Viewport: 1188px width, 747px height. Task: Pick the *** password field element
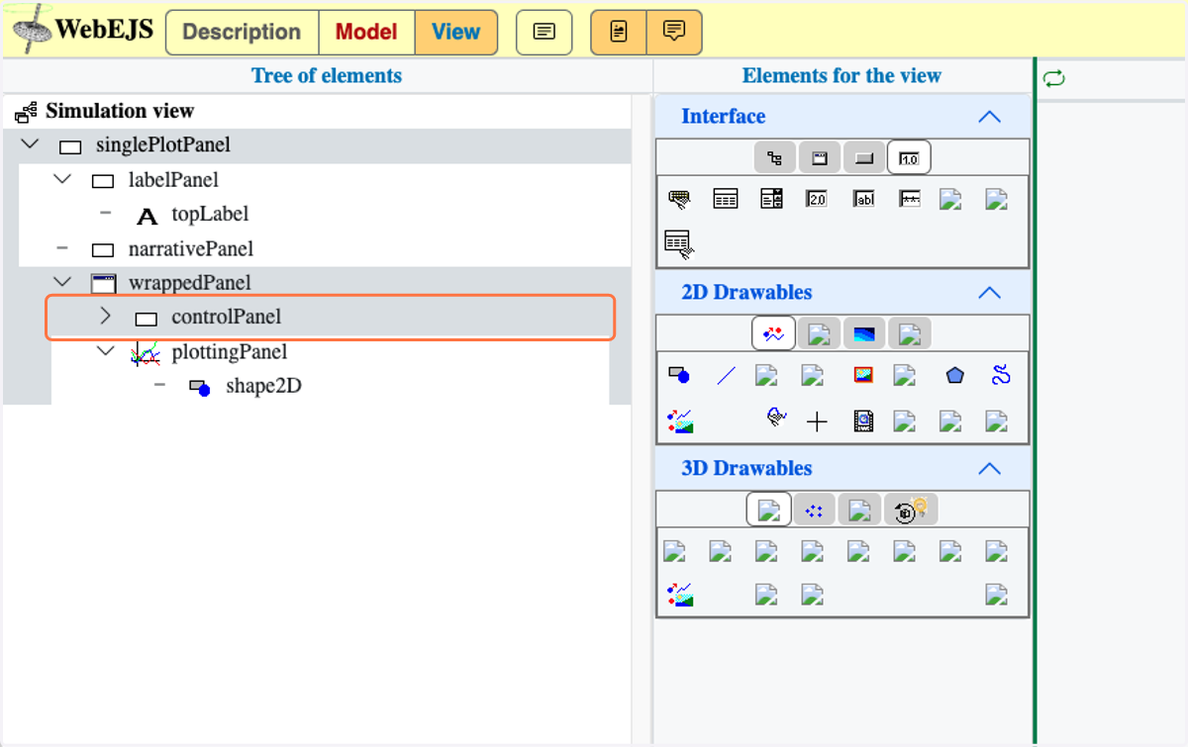(910, 199)
